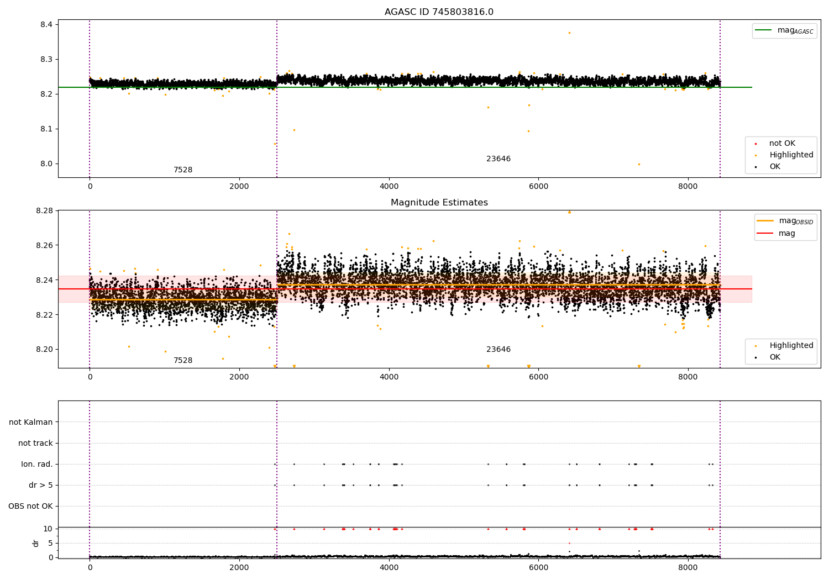Click the 8.0 tick on top plot y-axis
The width and height of the screenshot is (829, 580).
tap(46, 164)
